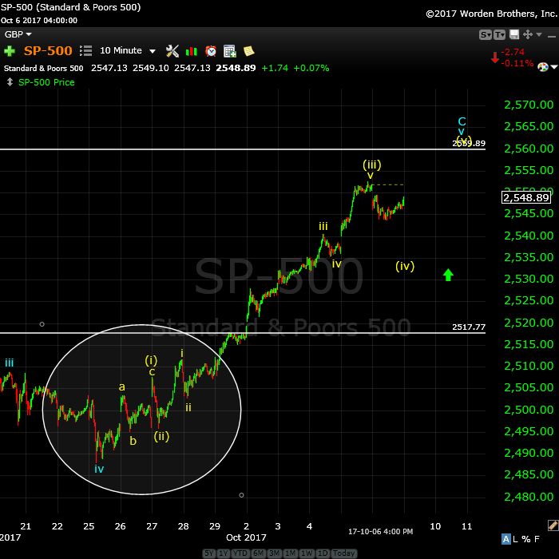Select the 1W range button
Screen dimensions: 559x559
pyautogui.click(x=307, y=553)
